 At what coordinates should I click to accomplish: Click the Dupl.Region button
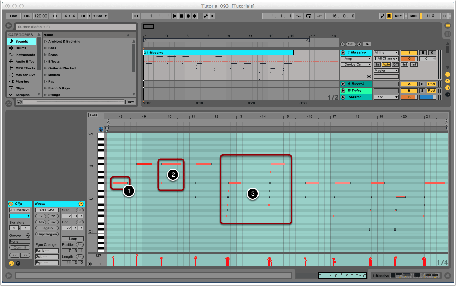(47, 234)
